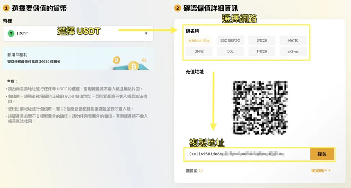Choose the SOL network
The height and width of the screenshot is (188, 351).
230,51
